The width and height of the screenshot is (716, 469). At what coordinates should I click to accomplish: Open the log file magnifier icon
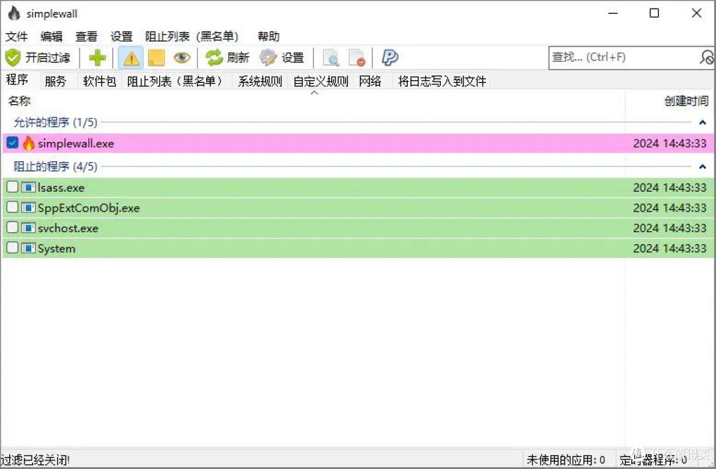coord(331,58)
